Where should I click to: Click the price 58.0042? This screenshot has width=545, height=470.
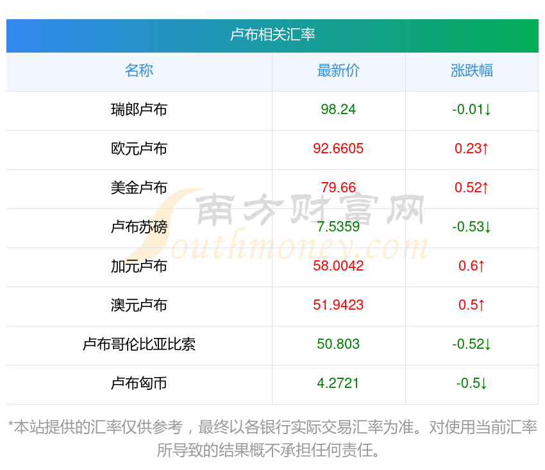pyautogui.click(x=338, y=266)
